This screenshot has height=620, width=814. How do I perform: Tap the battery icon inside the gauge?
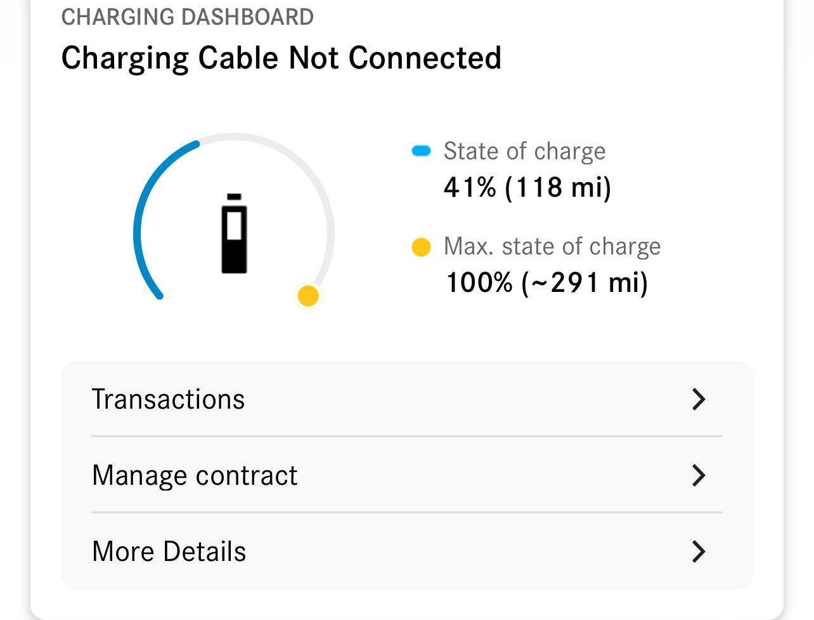coord(234,234)
